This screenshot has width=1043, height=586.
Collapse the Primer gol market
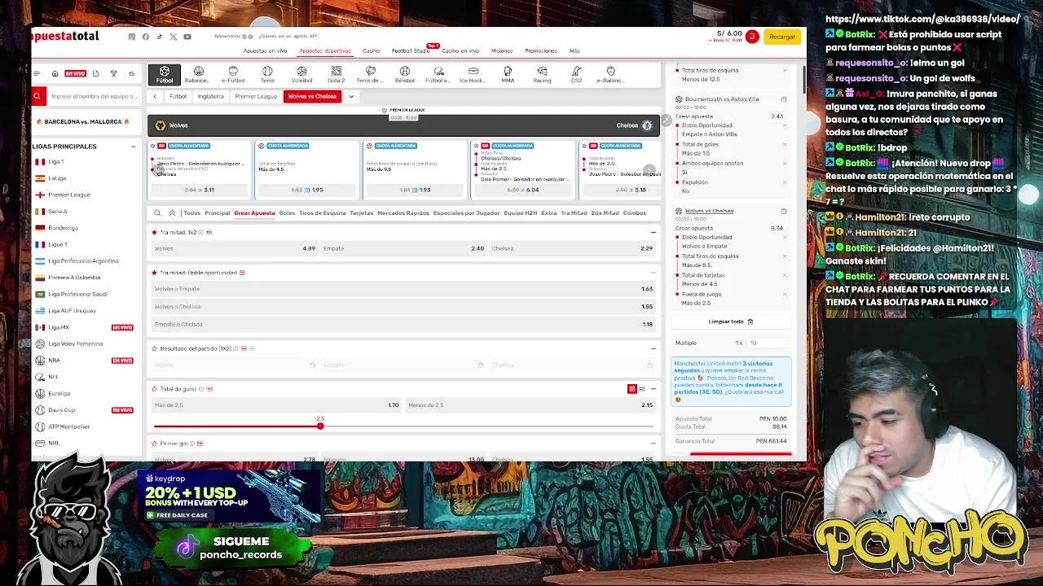tap(653, 444)
